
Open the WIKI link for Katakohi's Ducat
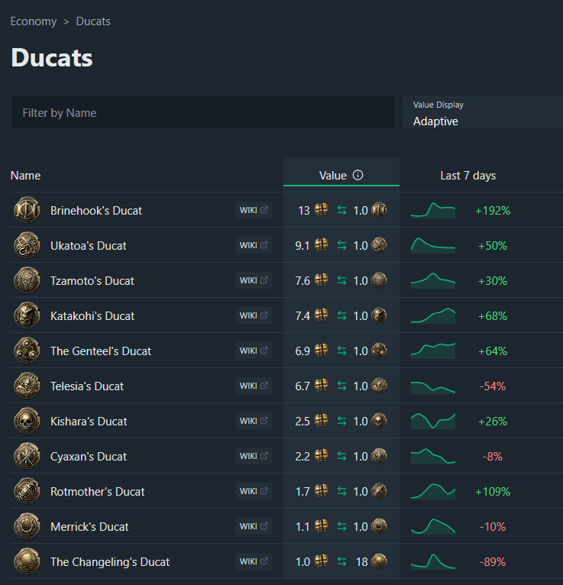click(x=254, y=315)
